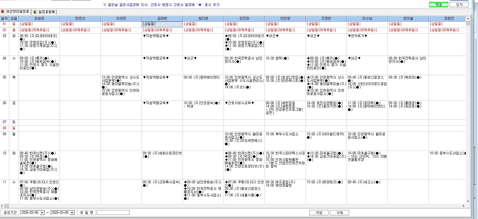Open the end date dropdown for 생성기간
The width and height of the screenshot is (478, 219).
72,212
